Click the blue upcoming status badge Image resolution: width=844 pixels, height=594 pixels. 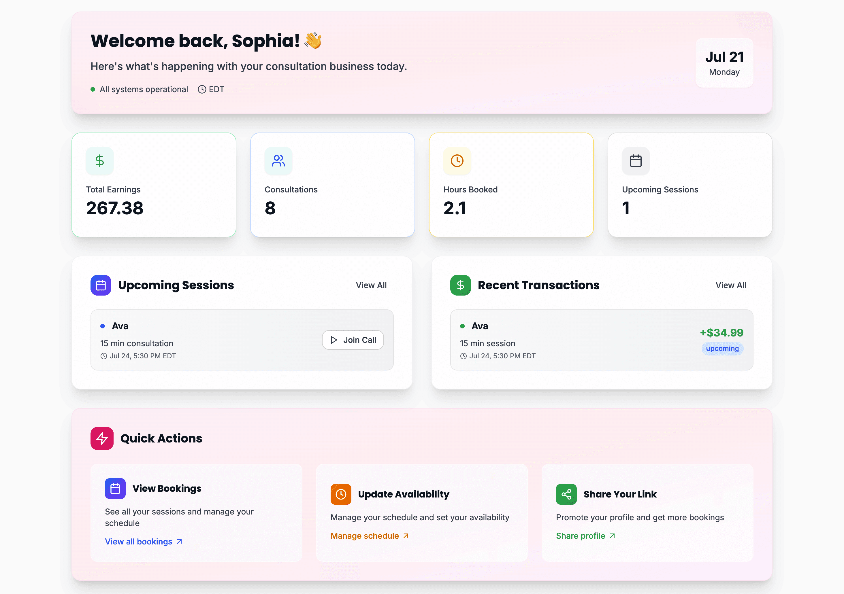coord(722,348)
